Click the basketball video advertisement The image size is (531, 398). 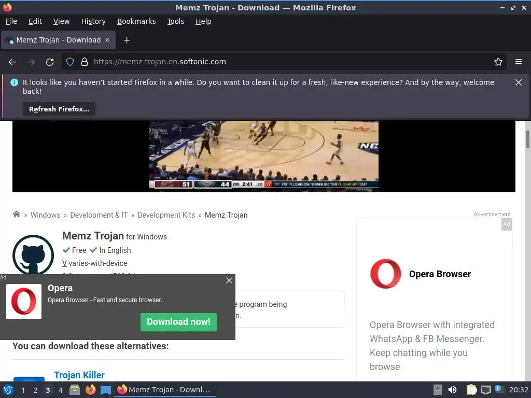(x=264, y=156)
